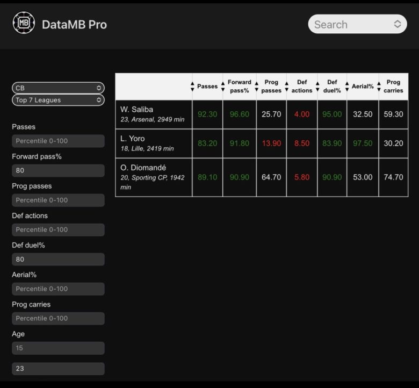Edit the minimum Age field showing 15
Viewport: 419px width, 388px height.
point(58,348)
